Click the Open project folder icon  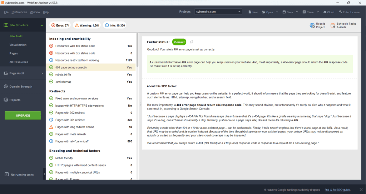pyautogui.click(x=263, y=12)
